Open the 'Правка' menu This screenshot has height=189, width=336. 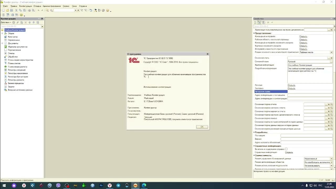pyautogui.click(x=14, y=6)
